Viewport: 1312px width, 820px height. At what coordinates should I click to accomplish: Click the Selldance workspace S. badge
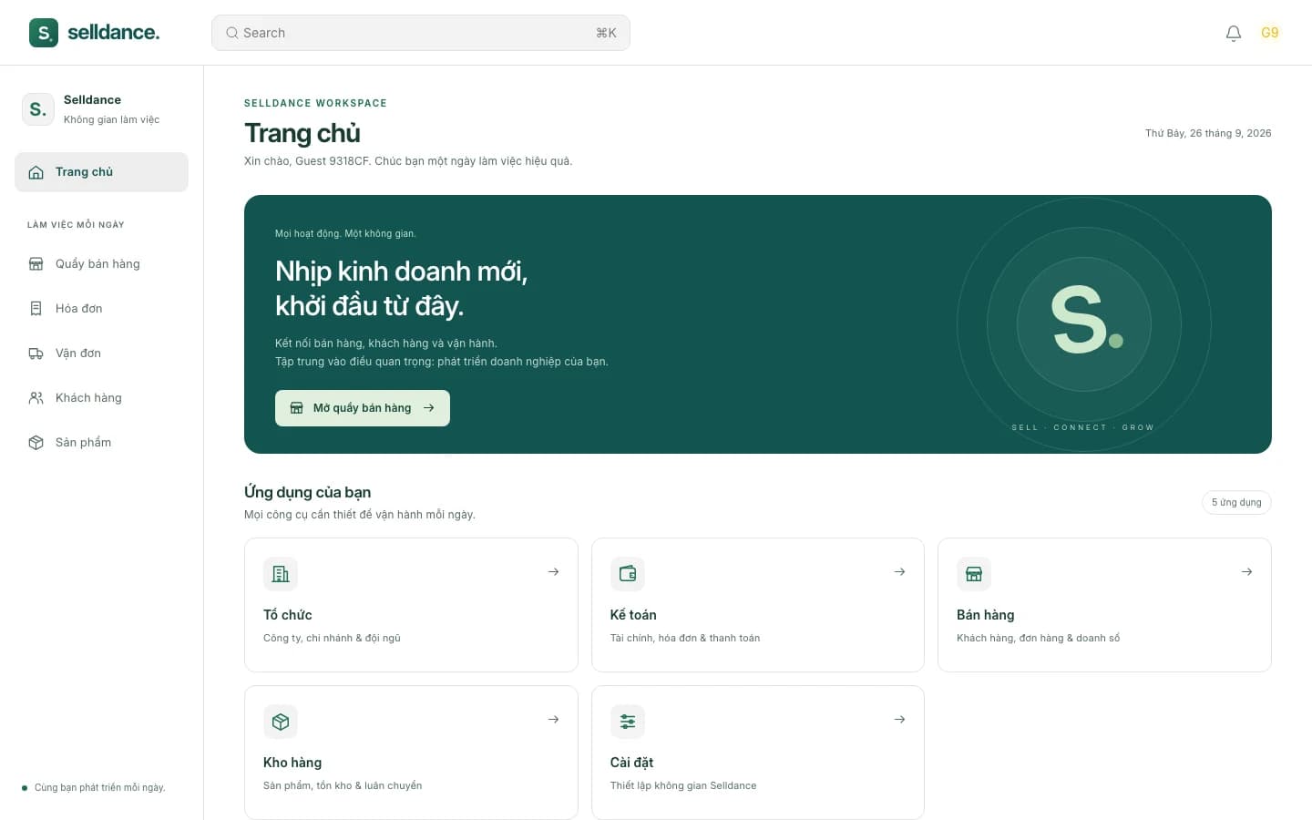tap(38, 109)
